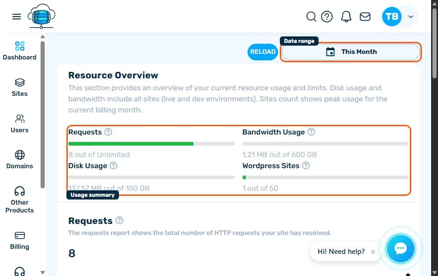Open the help question mark in header

pyautogui.click(x=327, y=17)
